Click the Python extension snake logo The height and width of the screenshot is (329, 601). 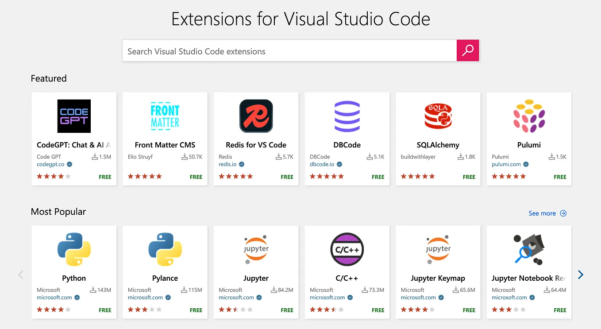[74, 249]
